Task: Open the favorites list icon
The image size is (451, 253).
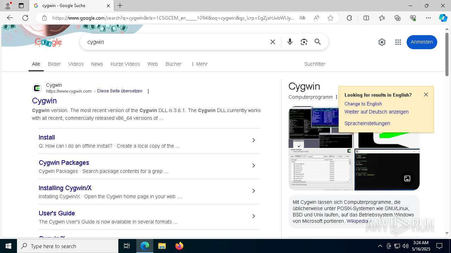Action: [382, 18]
